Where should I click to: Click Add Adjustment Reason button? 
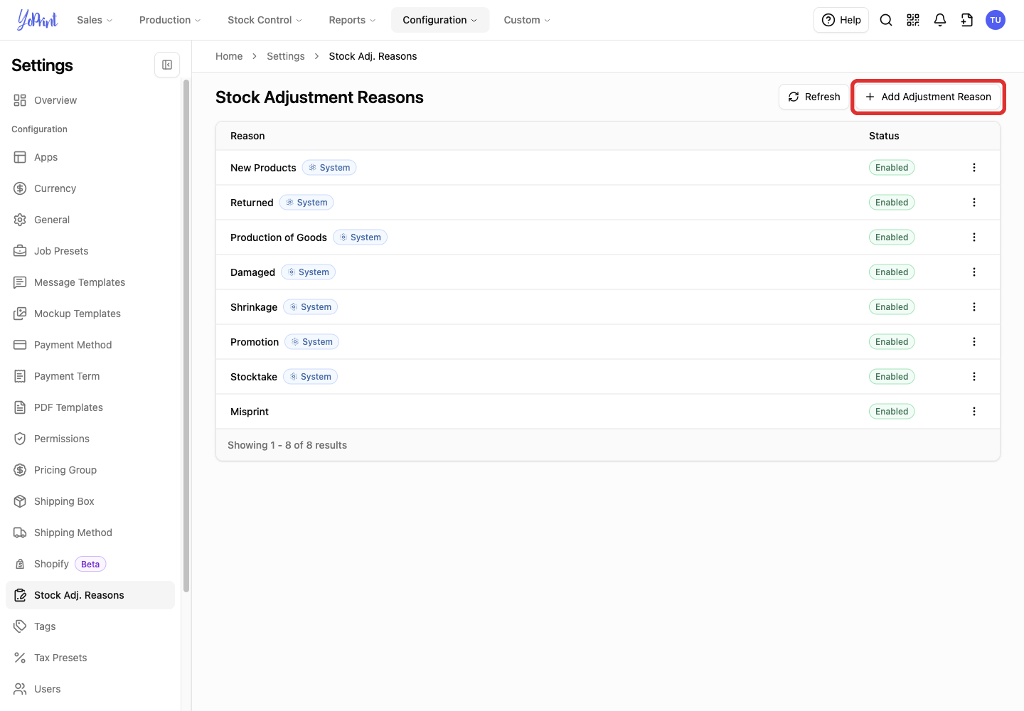click(x=928, y=97)
